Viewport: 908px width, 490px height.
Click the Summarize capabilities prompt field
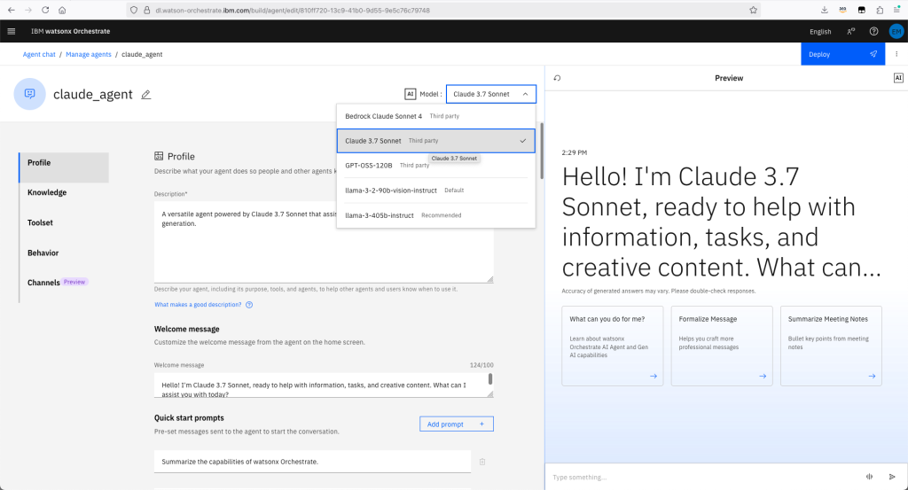point(312,462)
